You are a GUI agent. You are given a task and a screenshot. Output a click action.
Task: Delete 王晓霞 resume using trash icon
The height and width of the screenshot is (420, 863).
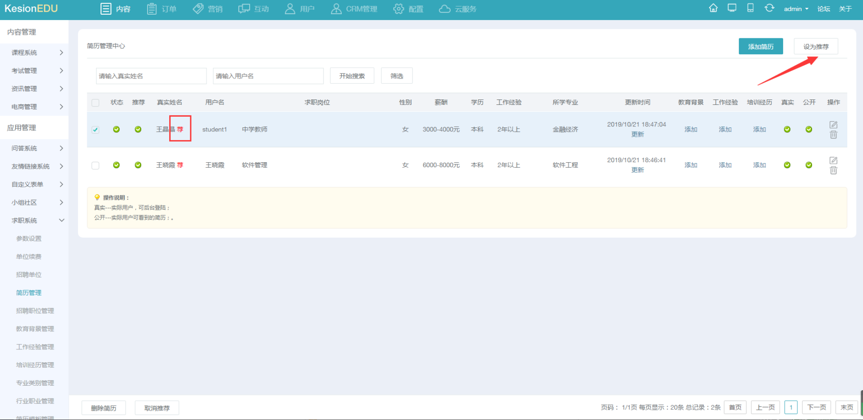[833, 171]
